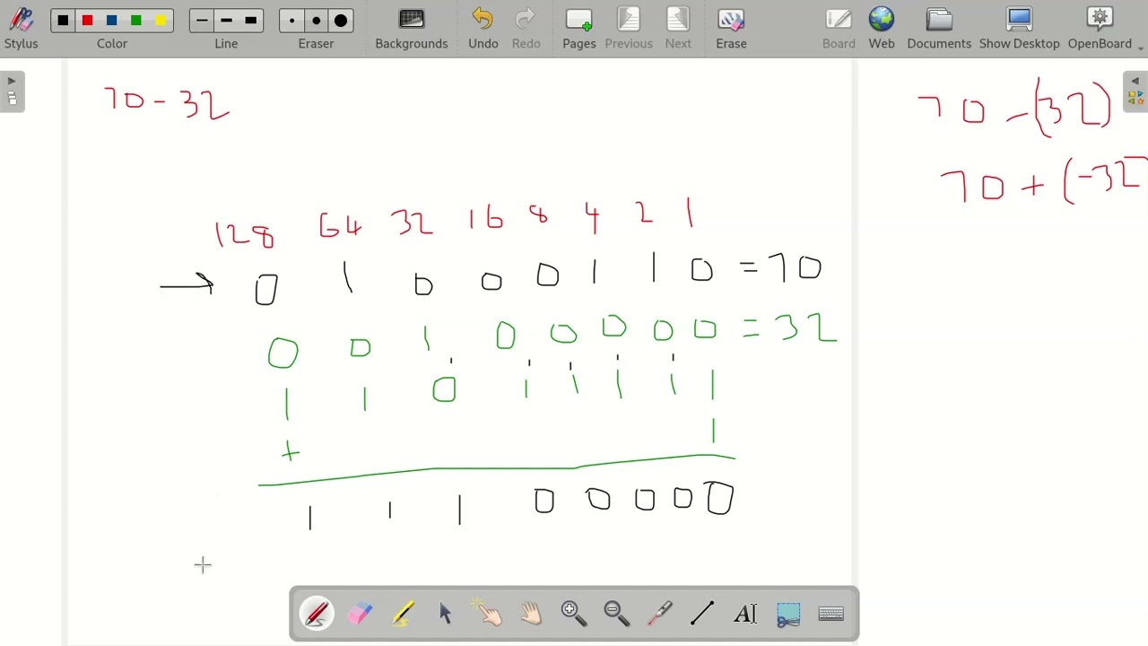Open the Web browser mode
1148x646 pixels.
882,29
